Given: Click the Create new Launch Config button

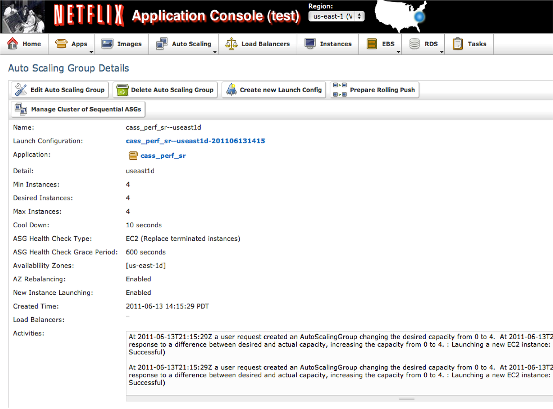Looking at the screenshot, I should pyautogui.click(x=273, y=90).
